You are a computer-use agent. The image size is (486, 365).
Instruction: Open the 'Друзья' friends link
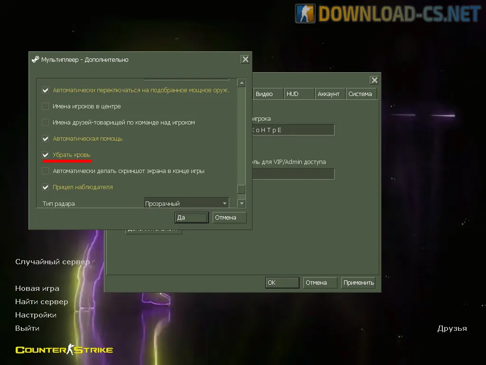452,328
